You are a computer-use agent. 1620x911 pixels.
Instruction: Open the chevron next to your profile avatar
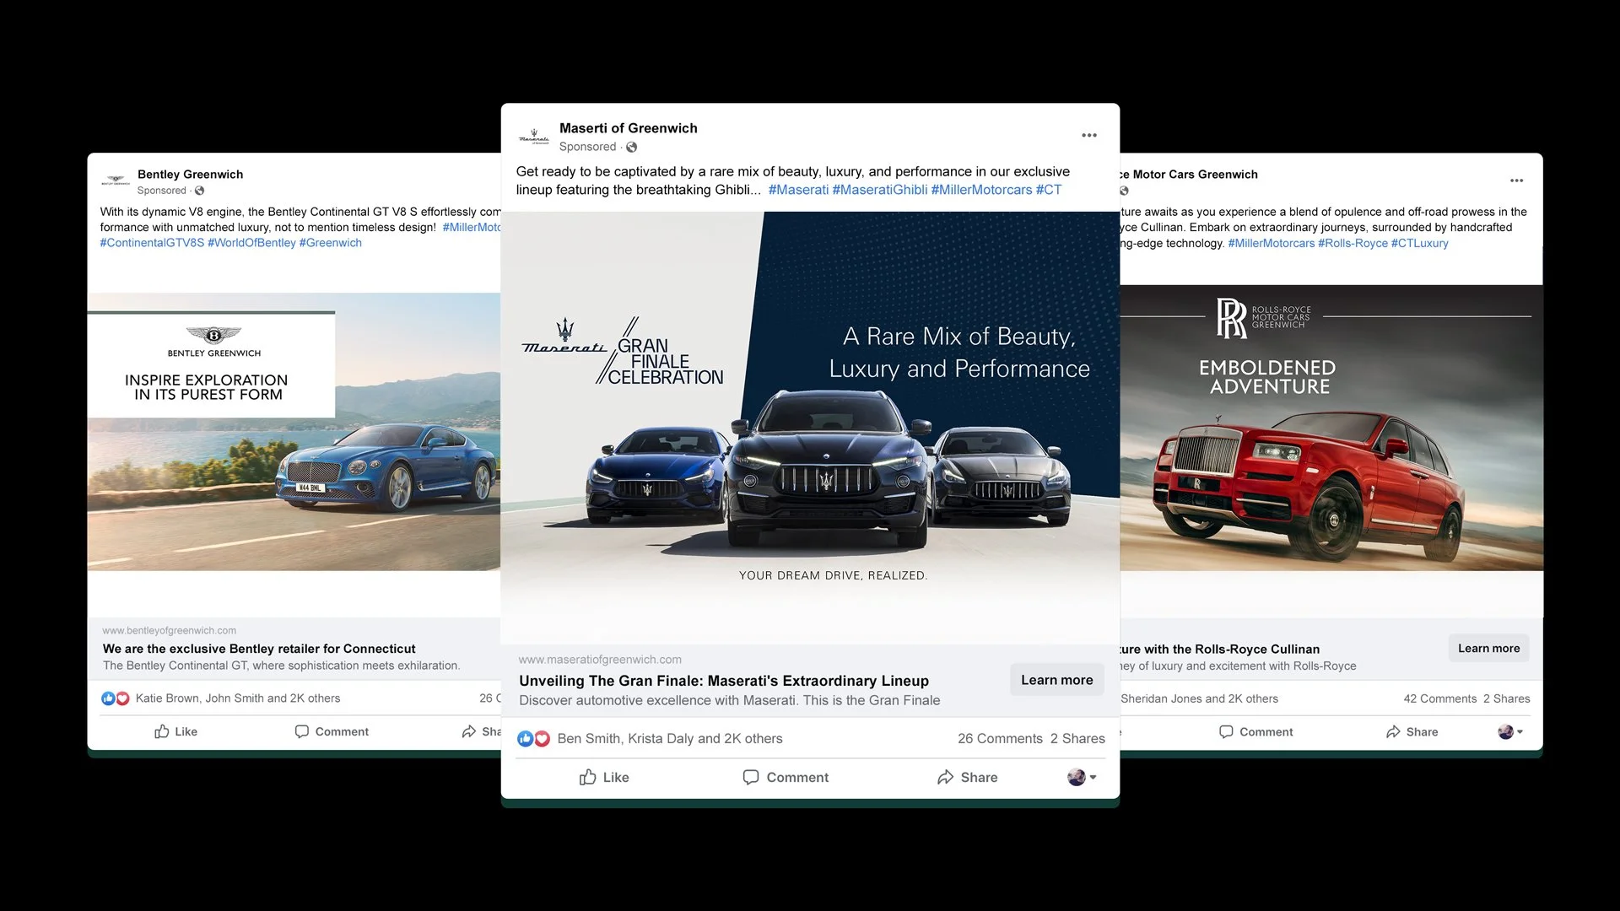1093,777
